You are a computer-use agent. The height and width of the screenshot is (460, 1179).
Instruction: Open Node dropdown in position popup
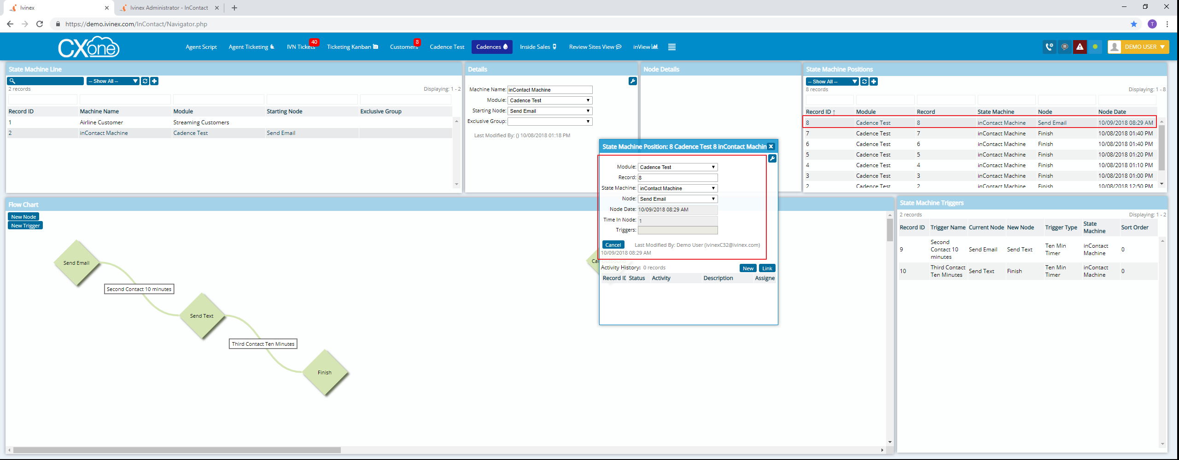[x=677, y=199]
